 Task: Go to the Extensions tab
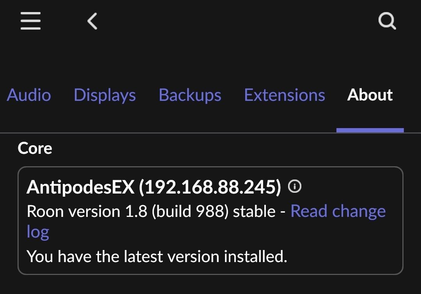click(x=285, y=95)
